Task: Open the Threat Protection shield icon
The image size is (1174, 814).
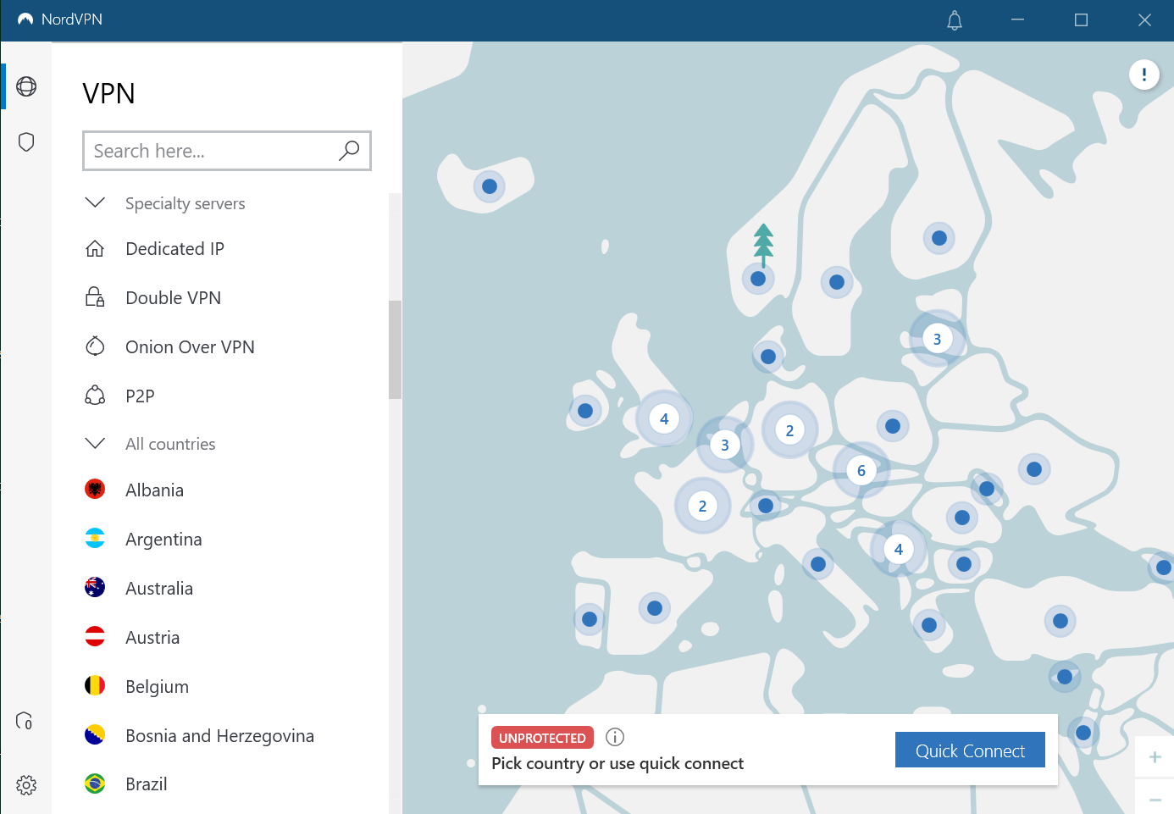Action: pyautogui.click(x=26, y=141)
